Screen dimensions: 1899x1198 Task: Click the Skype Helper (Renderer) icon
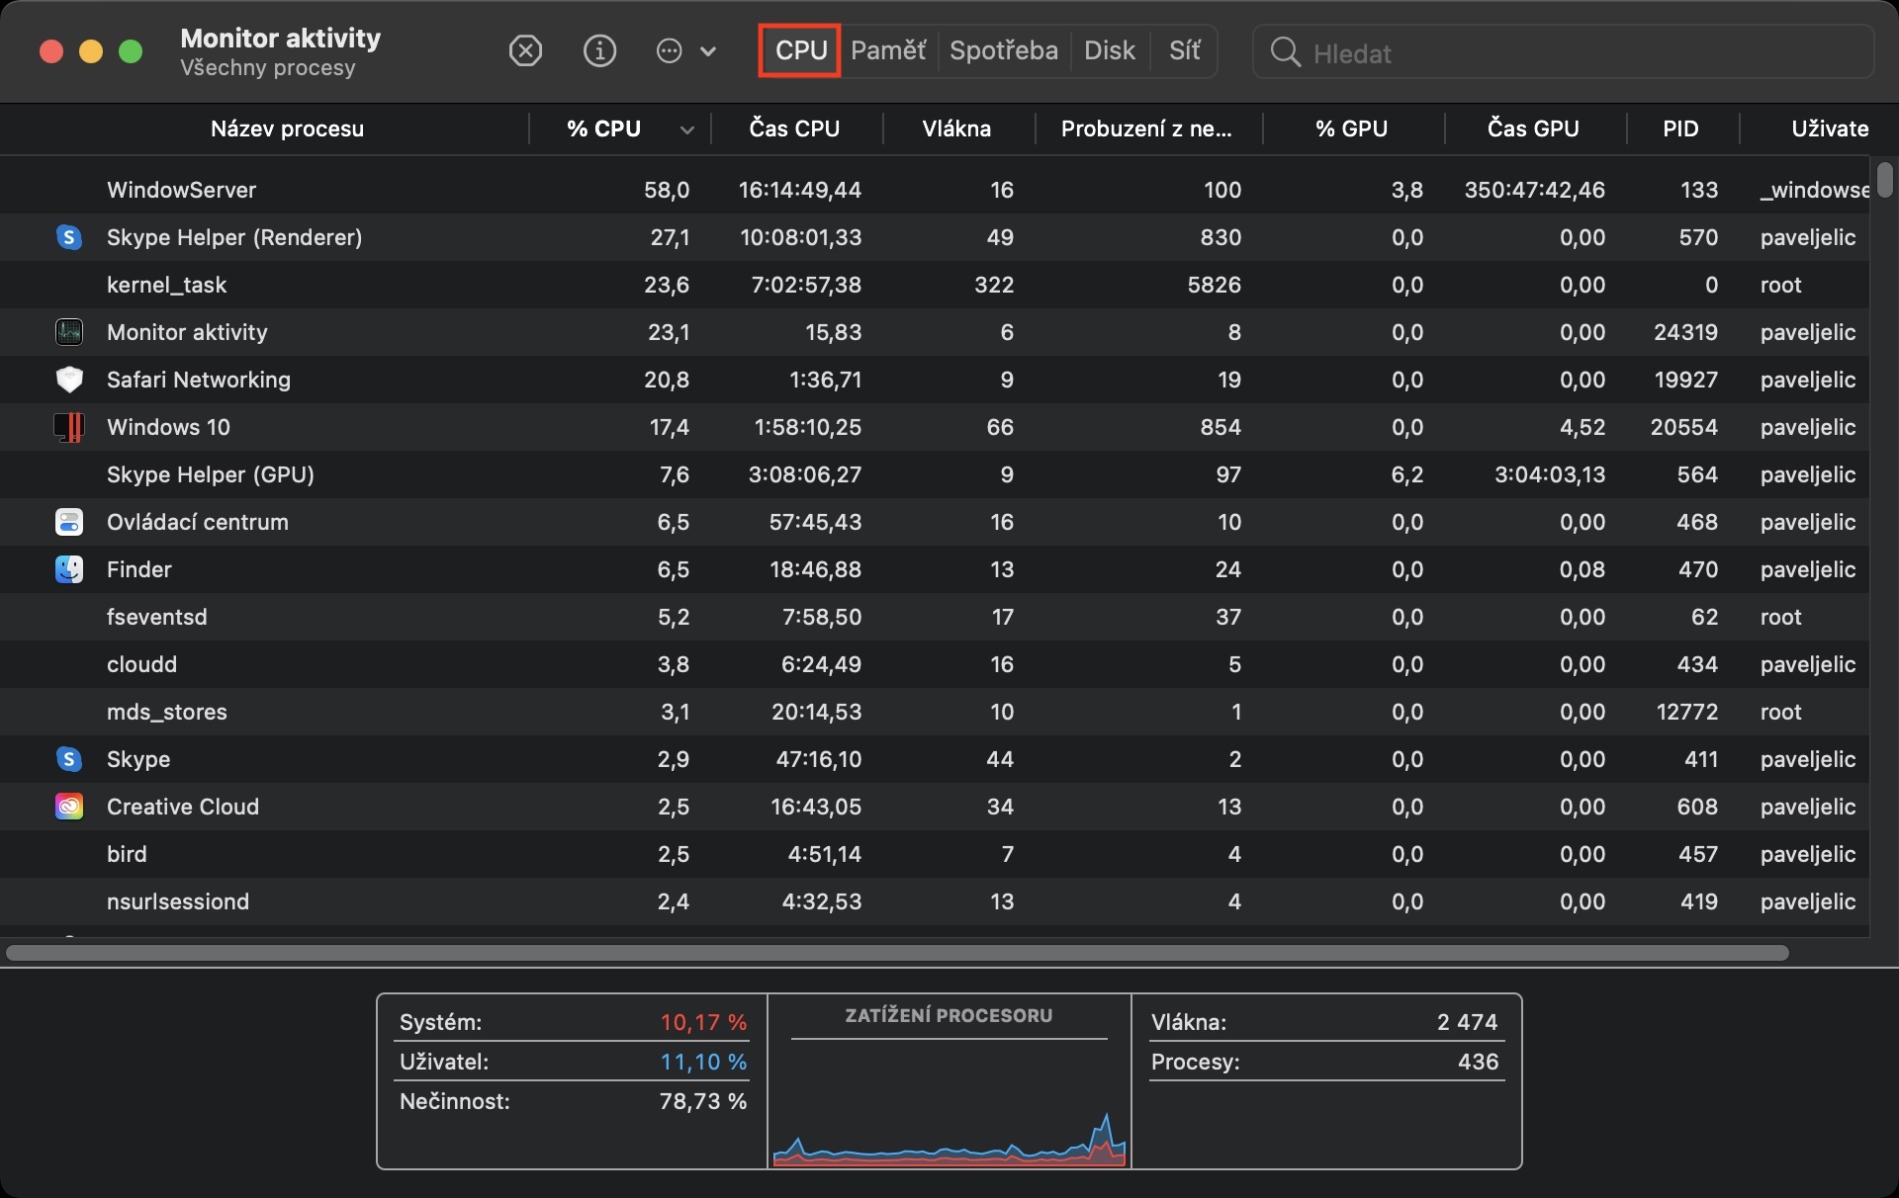tap(68, 237)
